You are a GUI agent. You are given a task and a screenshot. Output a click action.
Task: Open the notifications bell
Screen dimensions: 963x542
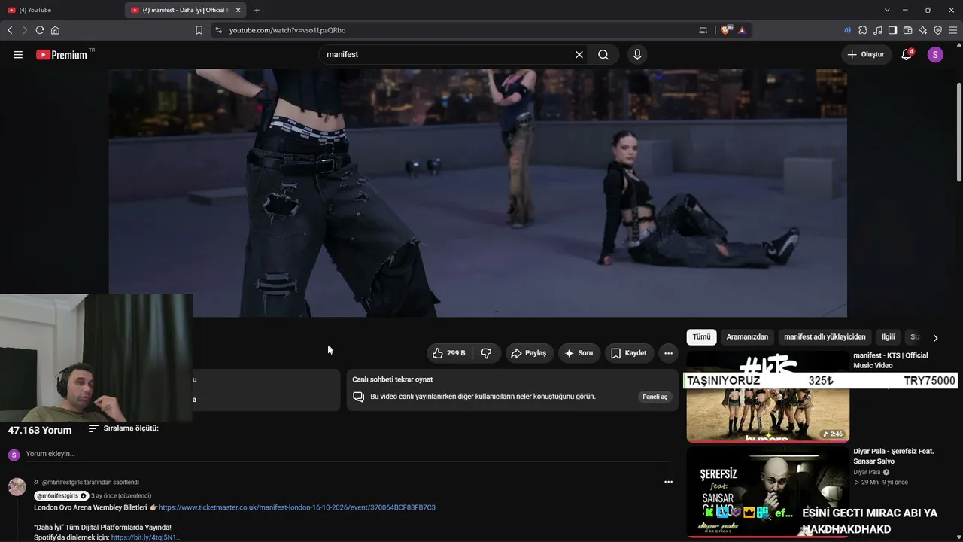(x=907, y=55)
